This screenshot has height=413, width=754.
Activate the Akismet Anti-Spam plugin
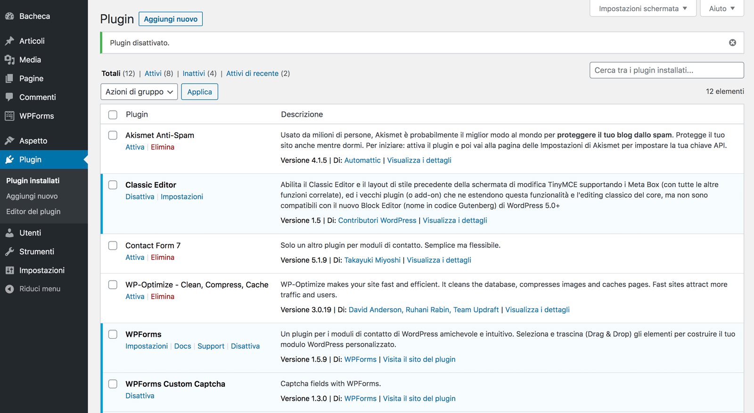pyautogui.click(x=135, y=147)
